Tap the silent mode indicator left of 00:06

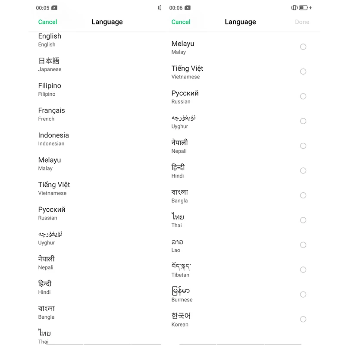tap(159, 7)
